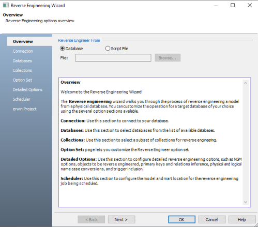Open the Collections section

(22, 70)
